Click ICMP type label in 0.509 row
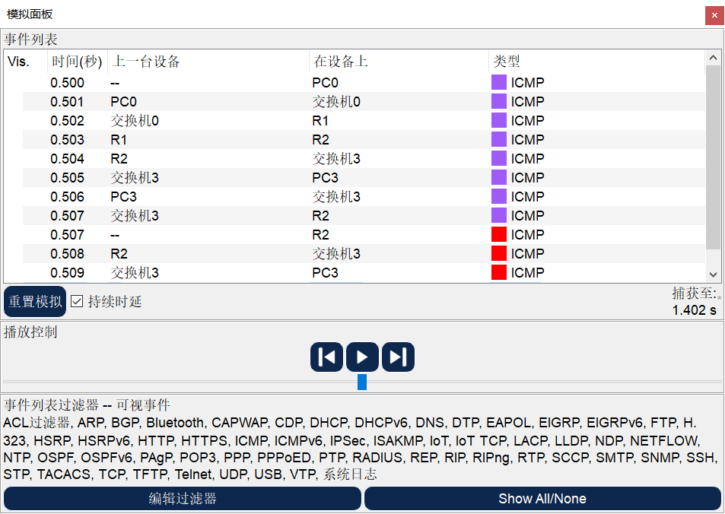 (x=527, y=272)
